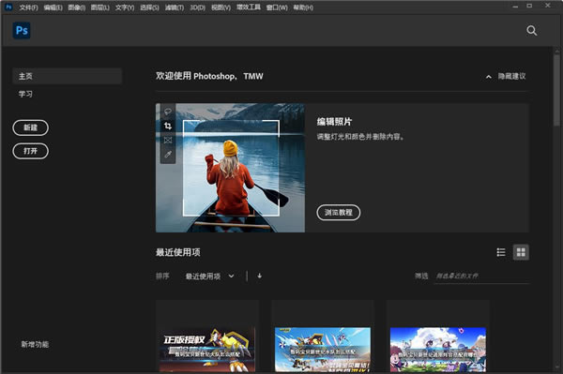
Task: Minimize the Photoshop window
Action: tap(515, 7)
